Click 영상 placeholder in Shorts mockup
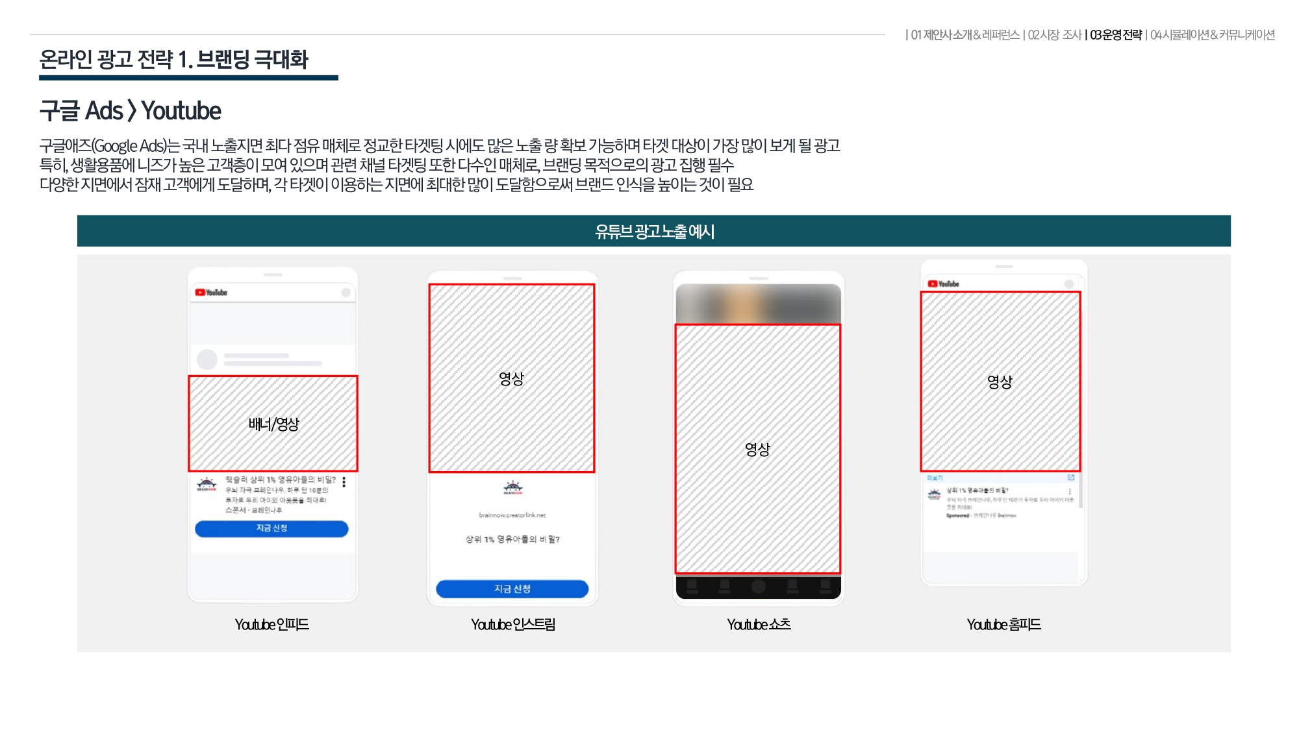 tap(758, 449)
